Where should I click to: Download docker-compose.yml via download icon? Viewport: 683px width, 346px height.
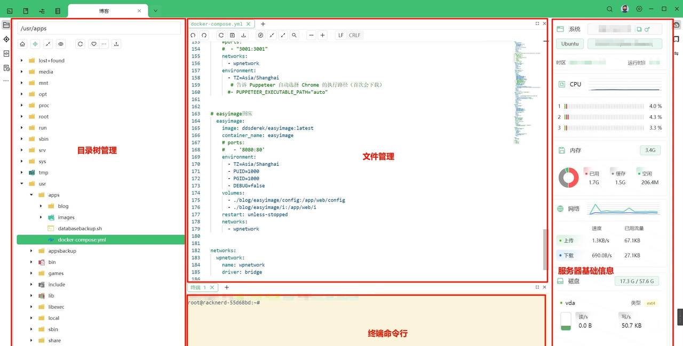(x=244, y=35)
